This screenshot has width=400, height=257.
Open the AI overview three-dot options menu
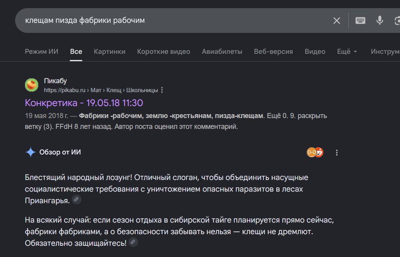click(x=337, y=152)
